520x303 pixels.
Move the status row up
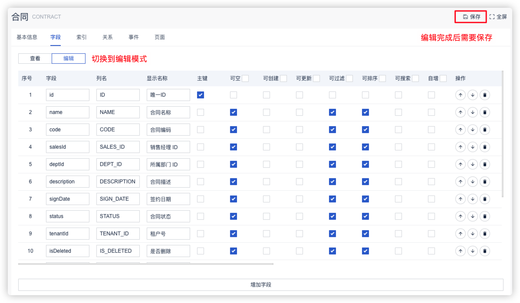(x=460, y=216)
